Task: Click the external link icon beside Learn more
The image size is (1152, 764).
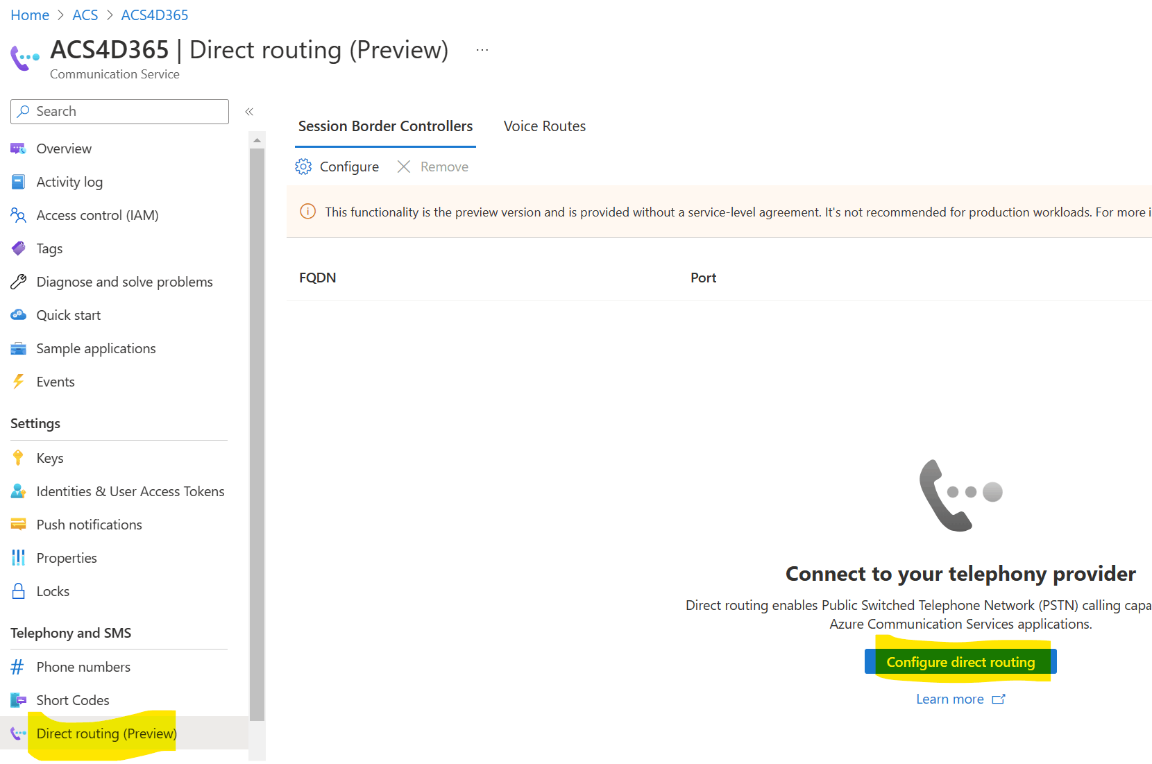Action: point(999,699)
